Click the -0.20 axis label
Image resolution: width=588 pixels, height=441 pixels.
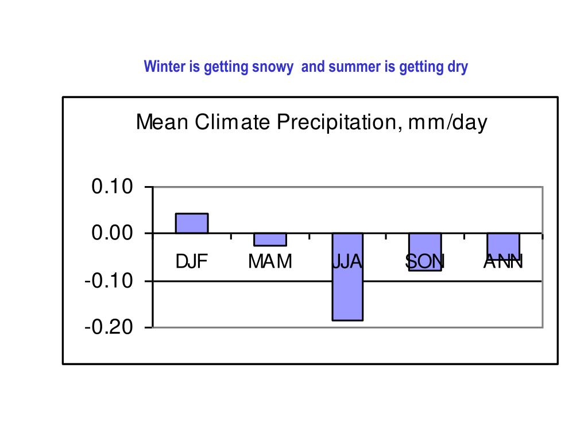coord(109,327)
